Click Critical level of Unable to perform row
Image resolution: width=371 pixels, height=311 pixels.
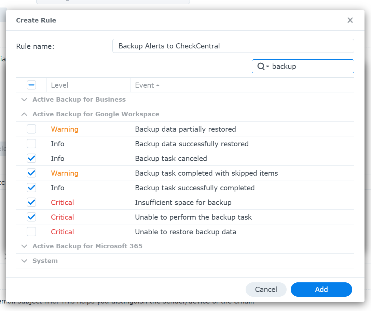(63, 217)
